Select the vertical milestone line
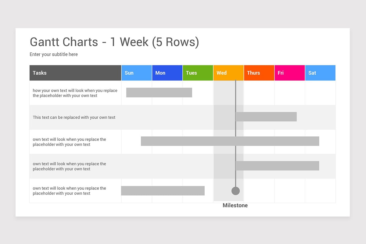 tap(235, 134)
